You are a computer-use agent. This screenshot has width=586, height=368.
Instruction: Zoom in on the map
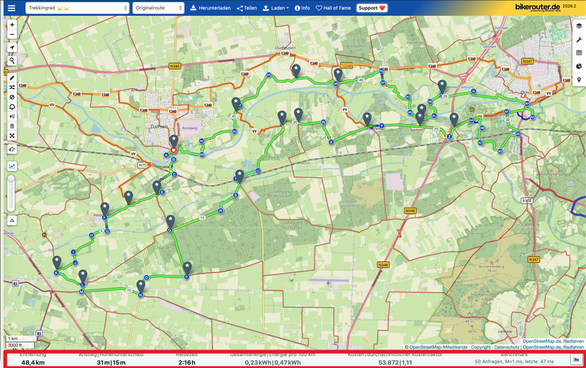point(12,24)
